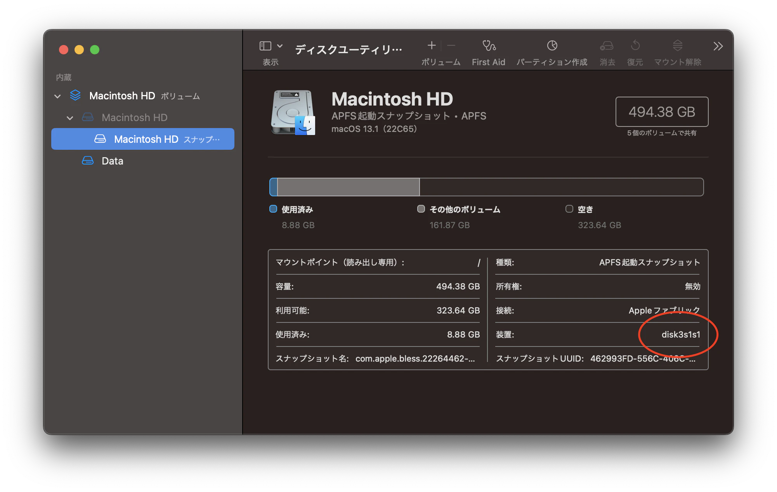Click the 空き legend swatch
This screenshot has height=492, width=777.
[569, 209]
